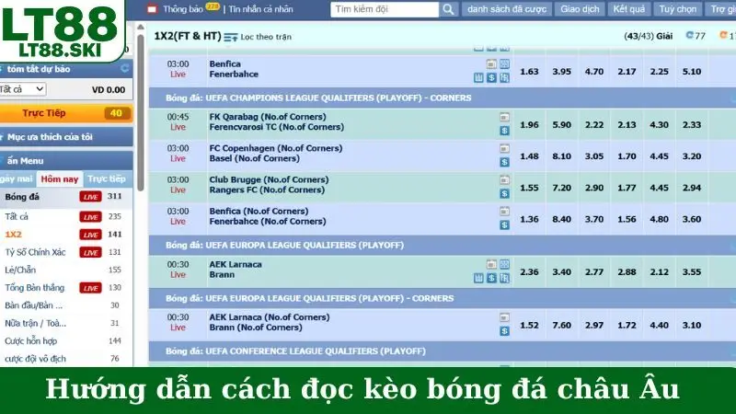Click dollar icon in Benfica corners row
This screenshot has width=736, height=414.
pyautogui.click(x=504, y=224)
